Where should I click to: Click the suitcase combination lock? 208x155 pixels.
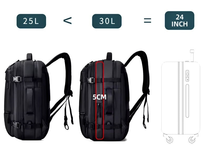(187, 76)
